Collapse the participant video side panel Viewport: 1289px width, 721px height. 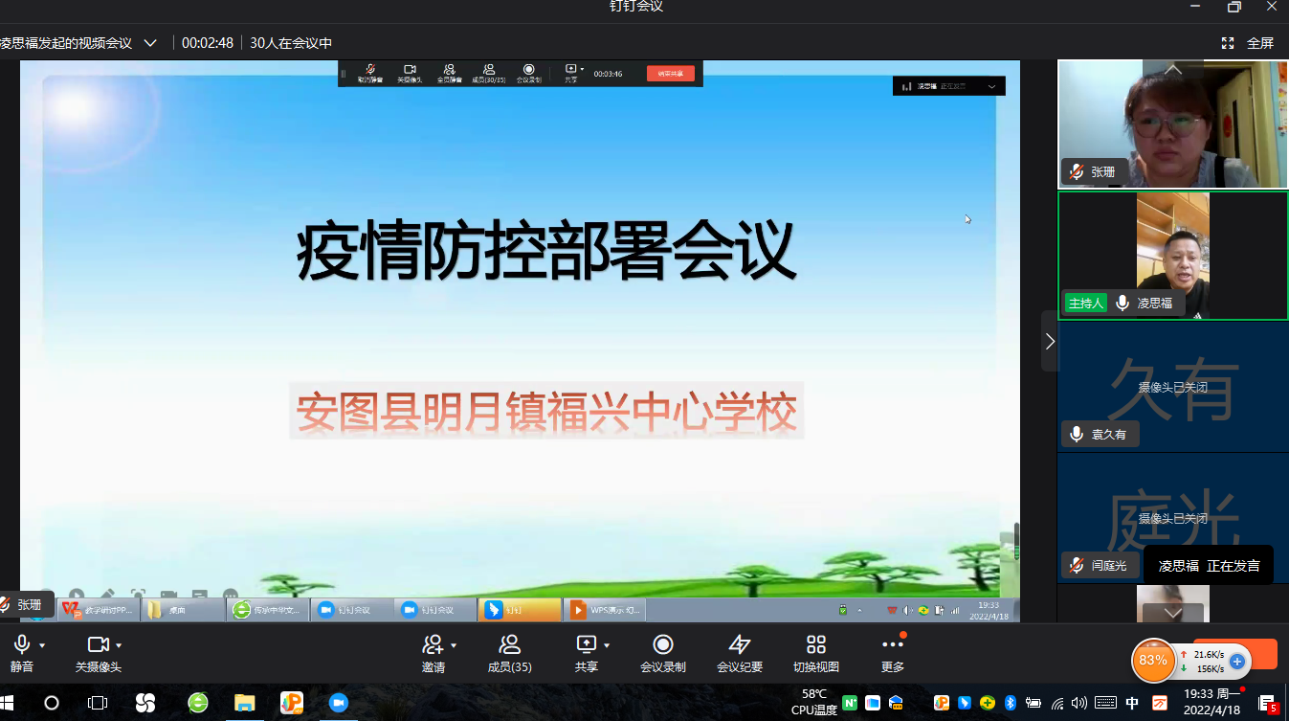1050,341
